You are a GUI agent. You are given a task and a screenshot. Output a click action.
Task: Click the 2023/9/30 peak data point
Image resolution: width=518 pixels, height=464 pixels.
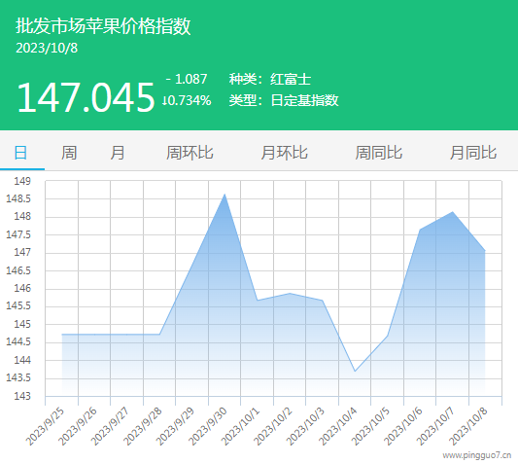224,195
